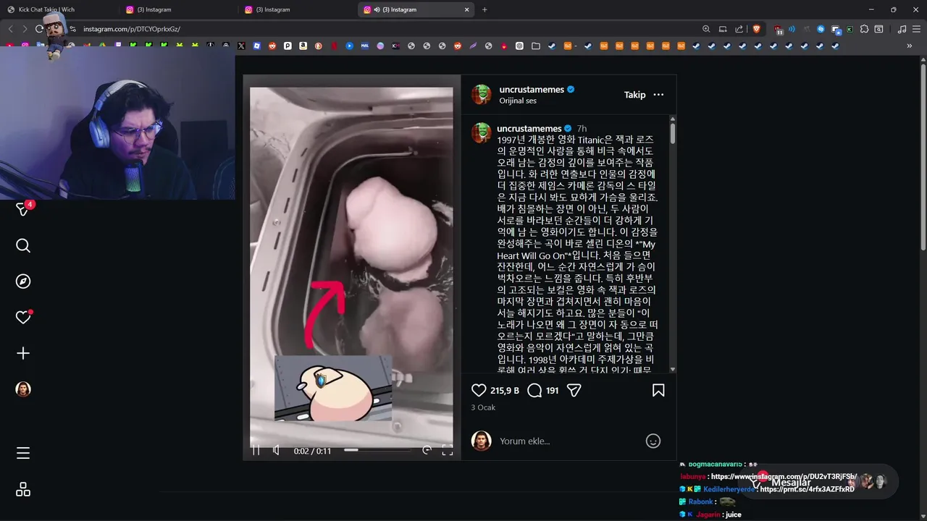Screen dimensions: 927x521
Task: Open the emoji picker in the comment box
Action: [653, 441]
